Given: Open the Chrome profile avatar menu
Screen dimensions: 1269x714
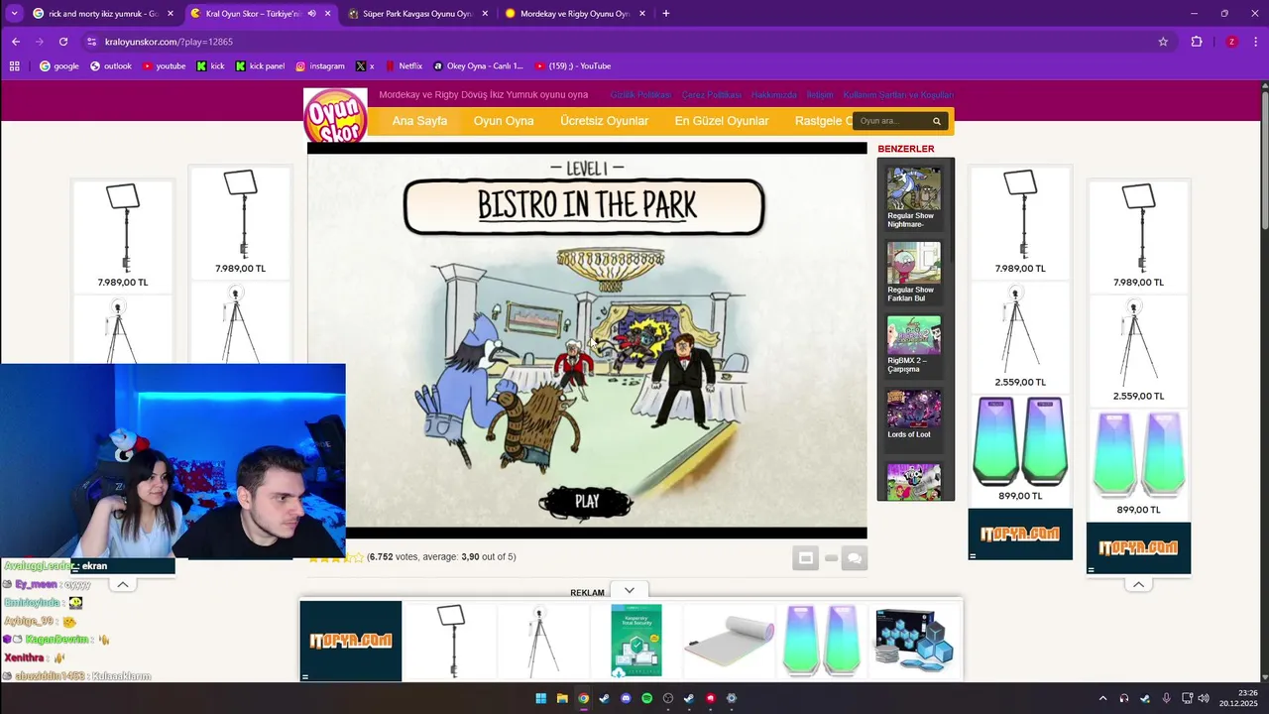Looking at the screenshot, I should pyautogui.click(x=1231, y=42).
